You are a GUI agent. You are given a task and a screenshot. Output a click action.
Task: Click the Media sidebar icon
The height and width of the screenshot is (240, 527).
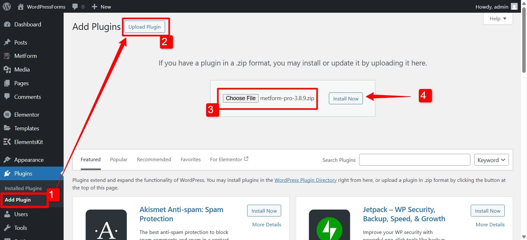point(7,70)
